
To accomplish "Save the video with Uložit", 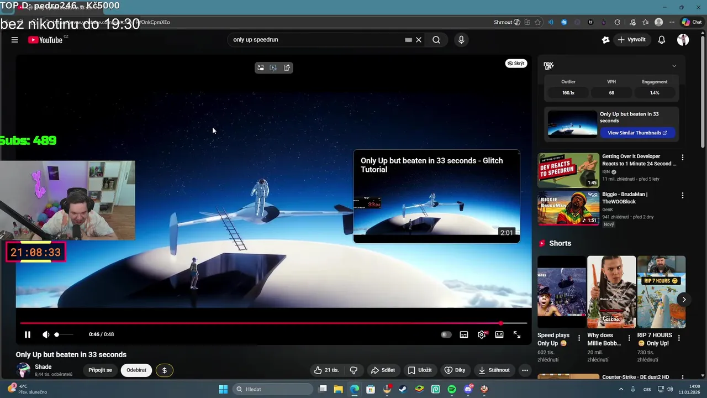I will pos(420,370).
